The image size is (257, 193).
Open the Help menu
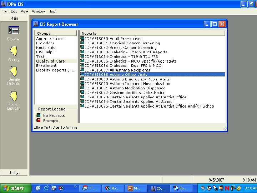click(52, 11)
